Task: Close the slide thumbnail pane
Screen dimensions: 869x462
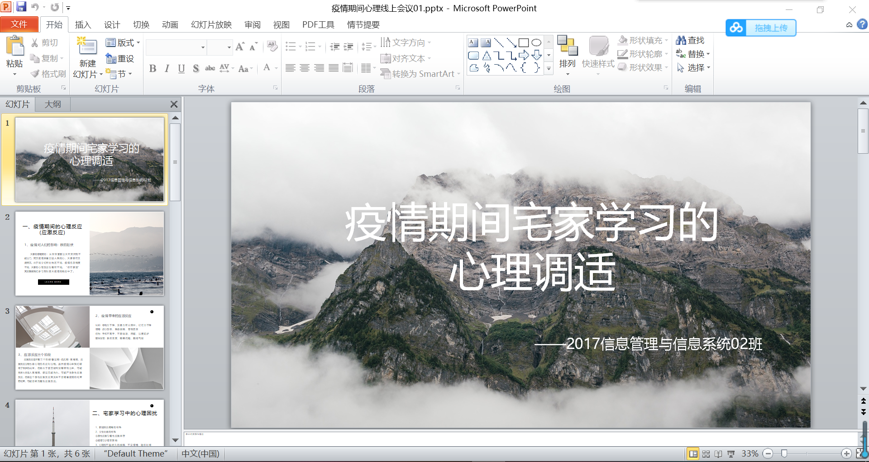Action: tap(174, 104)
